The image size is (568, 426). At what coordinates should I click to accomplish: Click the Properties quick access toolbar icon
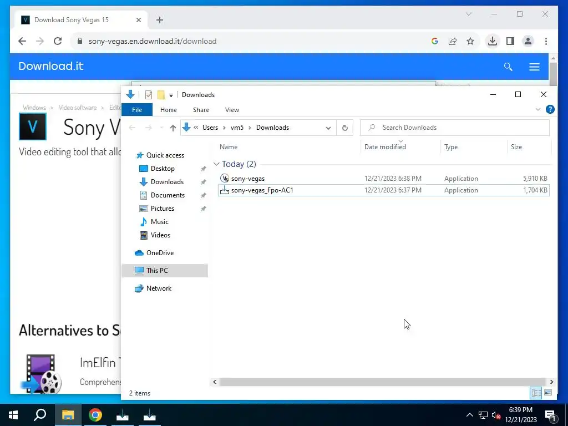click(149, 95)
